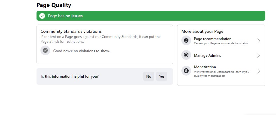The image size is (276, 115).
Task: Click the gray checkmark beside Good news
Action: coord(45,51)
